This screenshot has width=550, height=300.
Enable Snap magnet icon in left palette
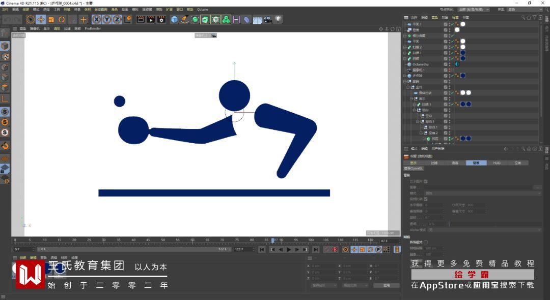[x=5, y=146]
